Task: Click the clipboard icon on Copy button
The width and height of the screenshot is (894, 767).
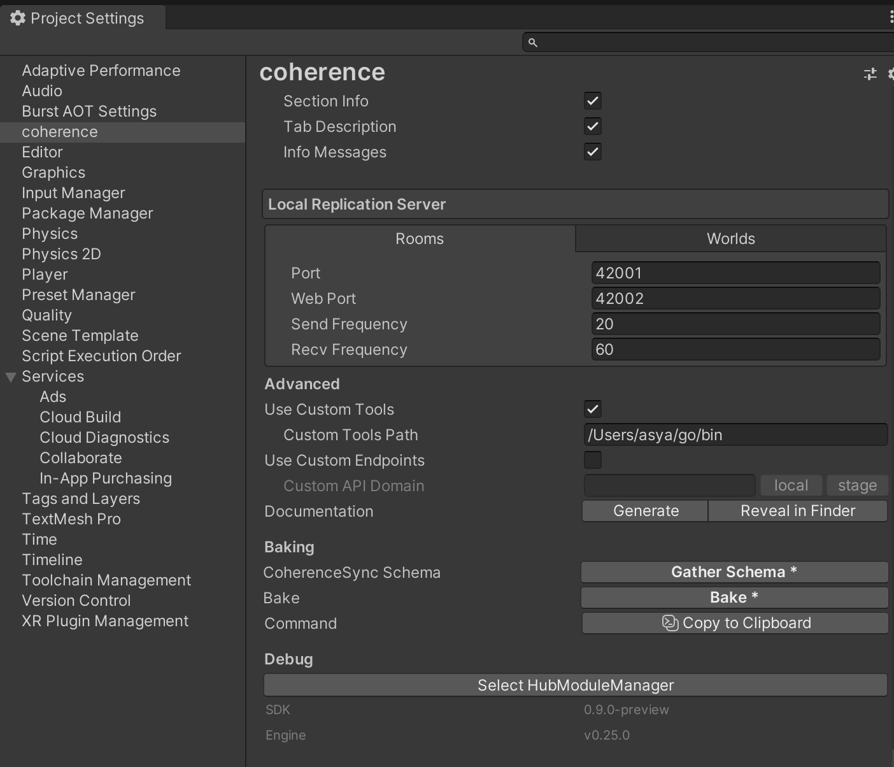Action: 670,623
